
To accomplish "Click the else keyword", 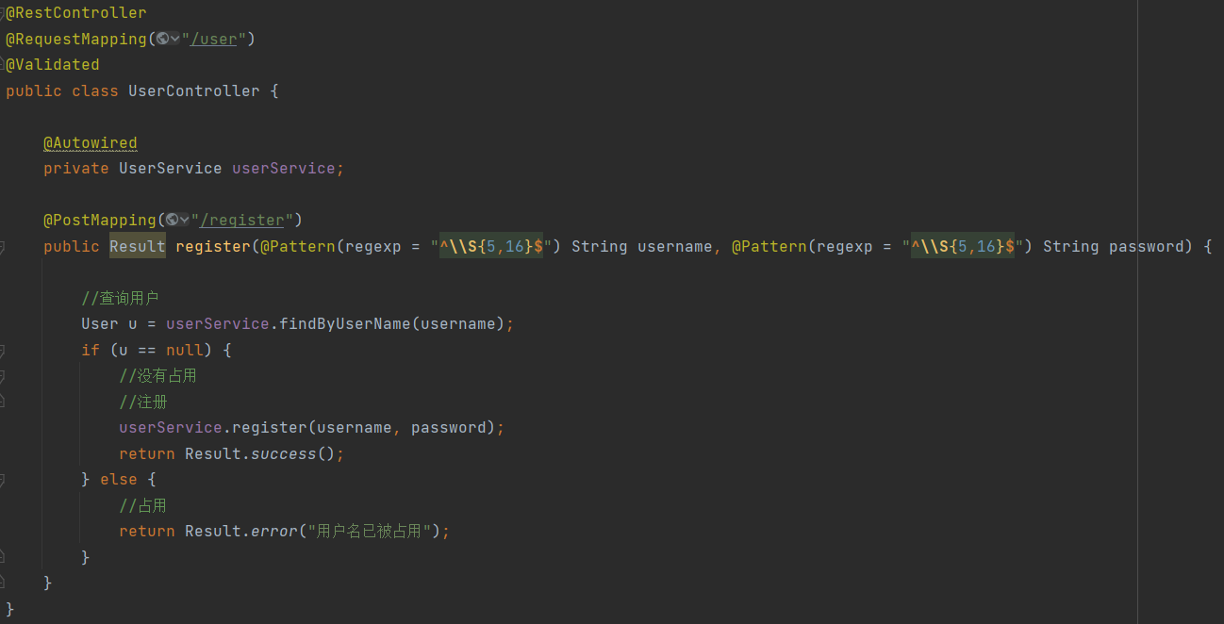I will coord(119,480).
